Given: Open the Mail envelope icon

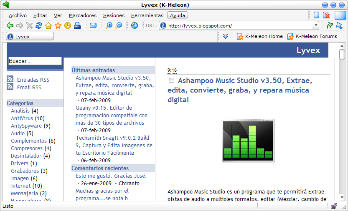Looking at the screenshot, I should click(x=93, y=25).
